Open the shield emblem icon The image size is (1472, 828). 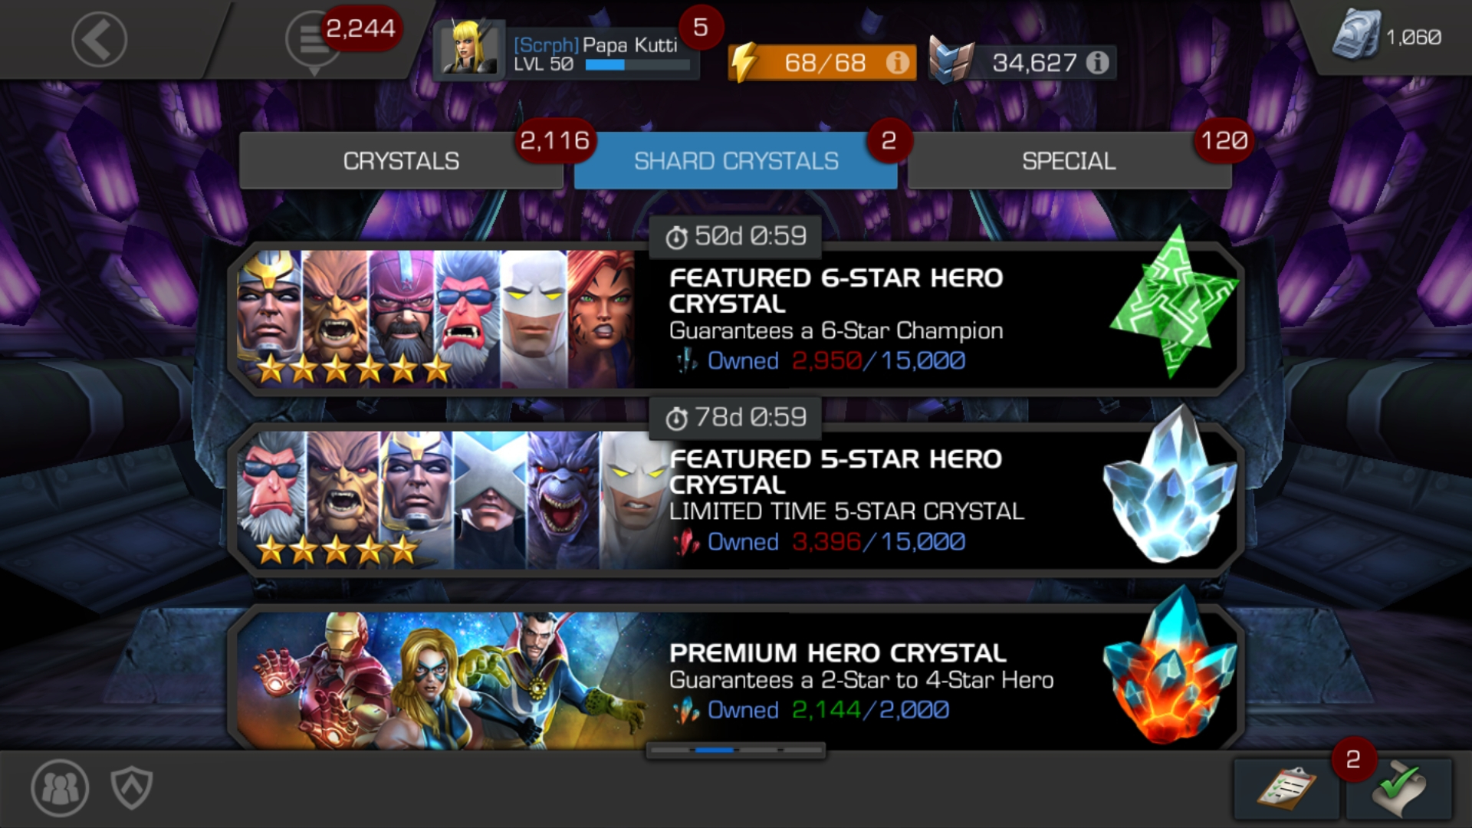pyautogui.click(x=132, y=787)
